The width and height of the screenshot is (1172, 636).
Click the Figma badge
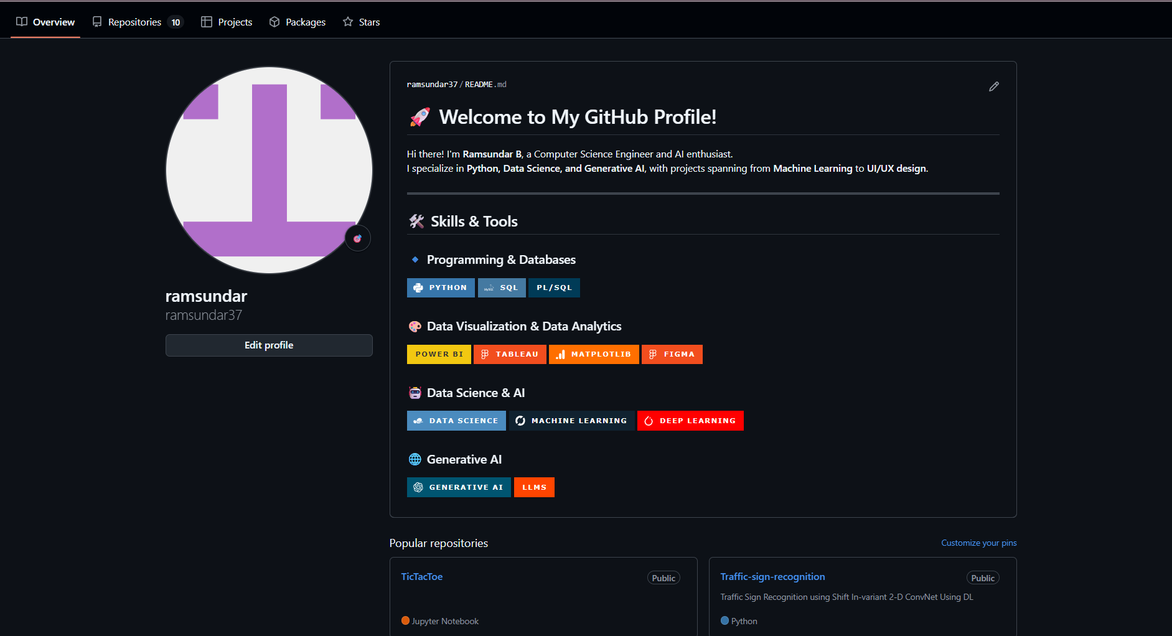pyautogui.click(x=672, y=354)
